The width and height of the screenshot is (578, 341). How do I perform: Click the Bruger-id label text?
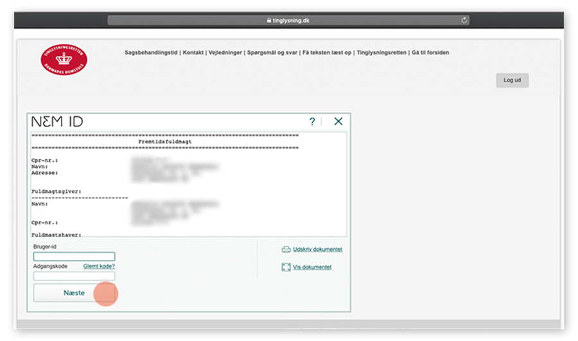click(x=44, y=247)
